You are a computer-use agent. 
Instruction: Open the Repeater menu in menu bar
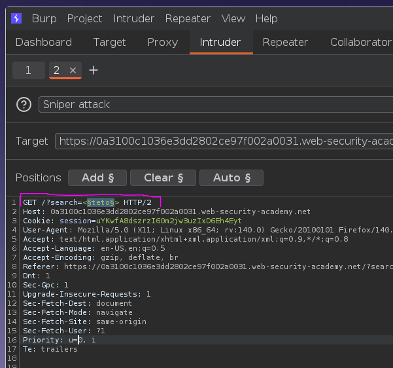[x=188, y=18]
